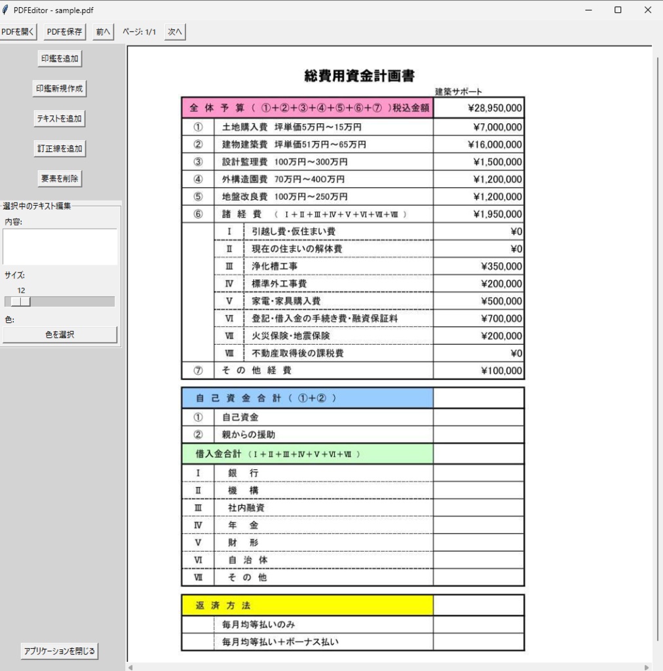This screenshot has height=671, width=663.
Task: Close the app with アプリケーションを閉じる
Action: point(60,651)
